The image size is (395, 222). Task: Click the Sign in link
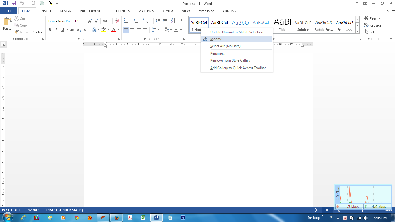click(x=390, y=10)
